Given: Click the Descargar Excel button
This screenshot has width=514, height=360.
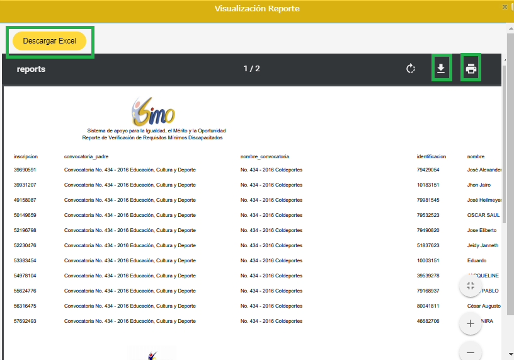Looking at the screenshot, I should pos(50,41).
